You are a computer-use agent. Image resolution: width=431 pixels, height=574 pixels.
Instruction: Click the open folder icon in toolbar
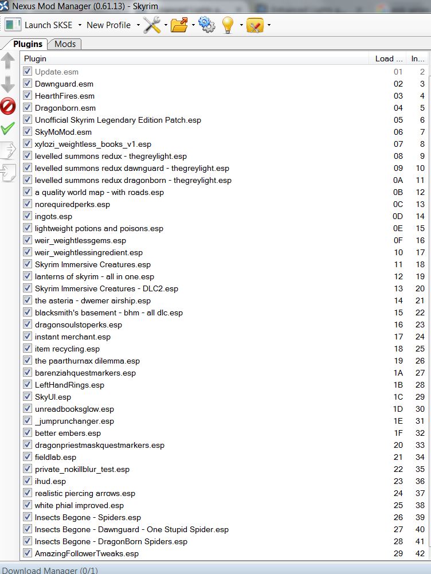(x=179, y=25)
